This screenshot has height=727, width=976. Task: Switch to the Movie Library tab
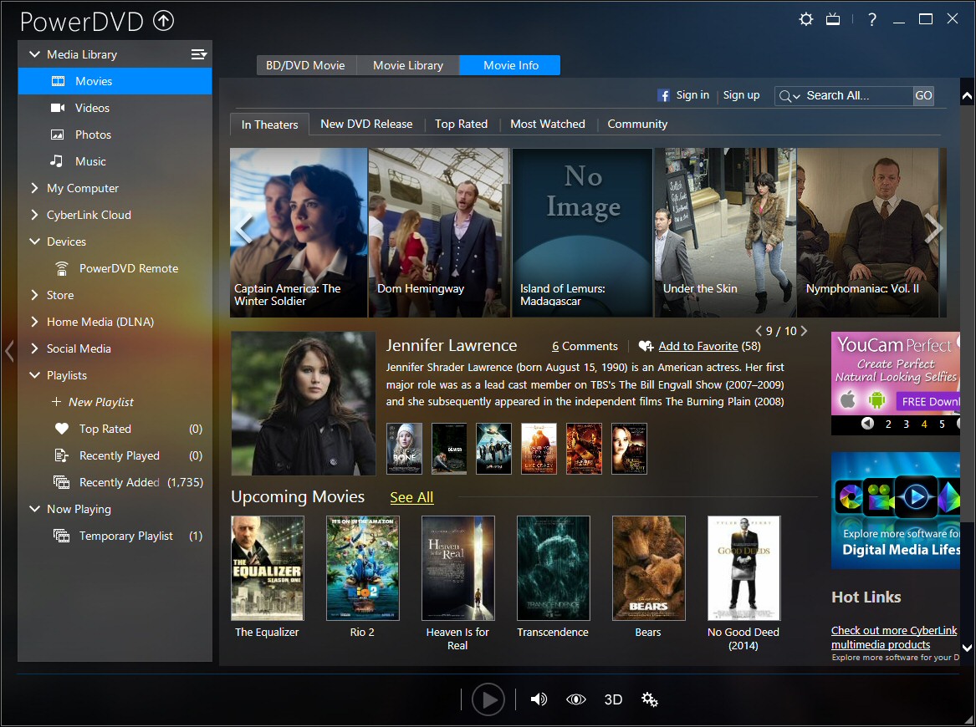coord(408,65)
